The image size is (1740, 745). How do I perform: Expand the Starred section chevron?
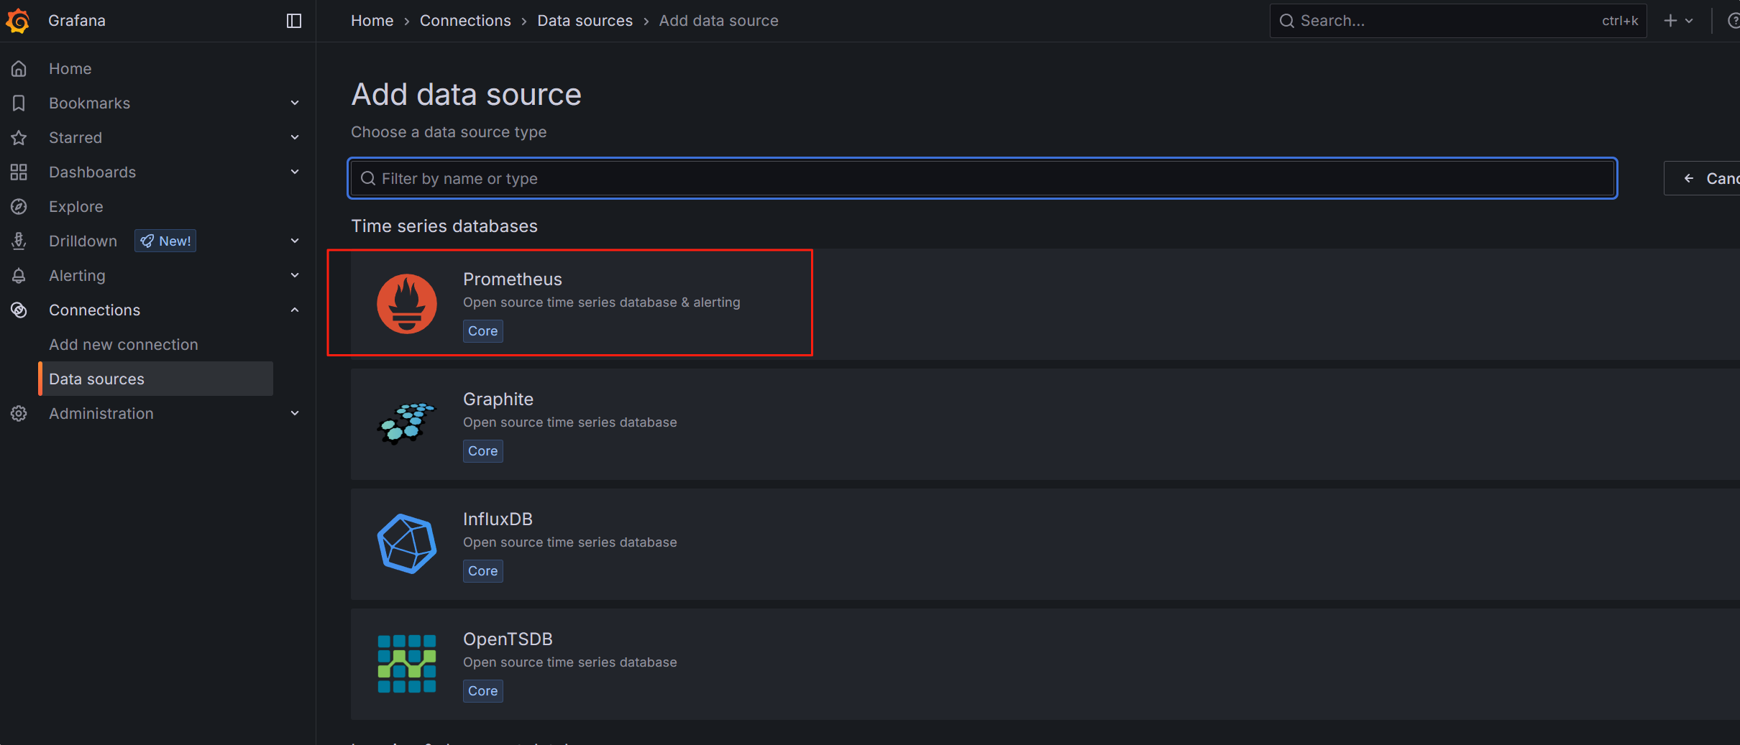[295, 138]
